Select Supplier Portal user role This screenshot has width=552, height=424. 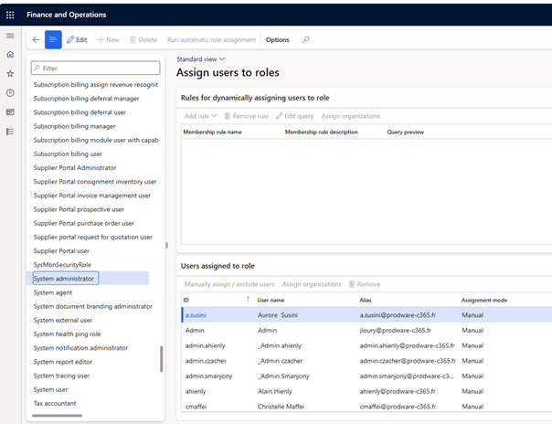tap(61, 251)
